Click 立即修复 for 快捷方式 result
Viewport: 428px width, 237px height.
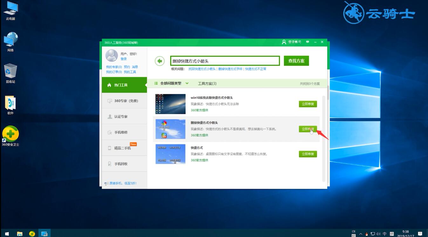(x=308, y=154)
